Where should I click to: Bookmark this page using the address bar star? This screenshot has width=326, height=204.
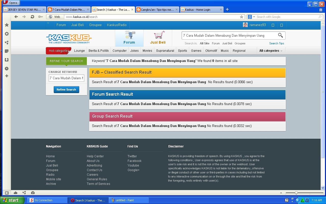(x=241, y=17)
